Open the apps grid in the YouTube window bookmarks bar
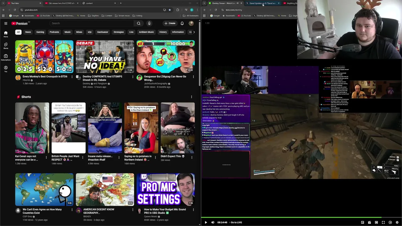This screenshot has height=226, width=402. point(3,16)
